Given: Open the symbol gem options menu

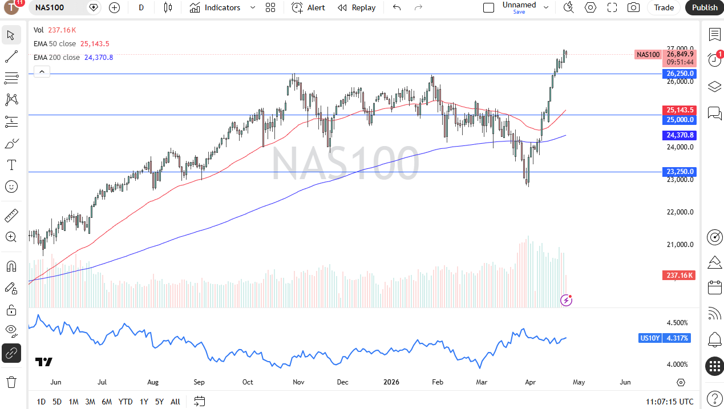Looking at the screenshot, I should pyautogui.click(x=94, y=7).
